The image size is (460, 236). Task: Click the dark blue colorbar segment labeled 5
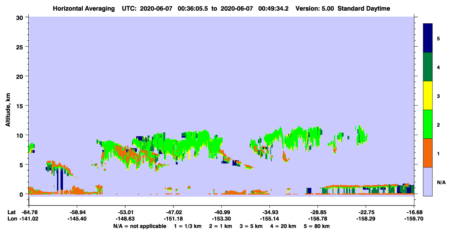pos(428,38)
